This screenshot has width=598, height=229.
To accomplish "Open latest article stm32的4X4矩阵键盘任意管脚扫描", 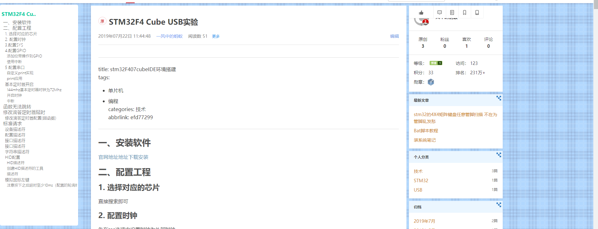I will pyautogui.click(x=455, y=118).
